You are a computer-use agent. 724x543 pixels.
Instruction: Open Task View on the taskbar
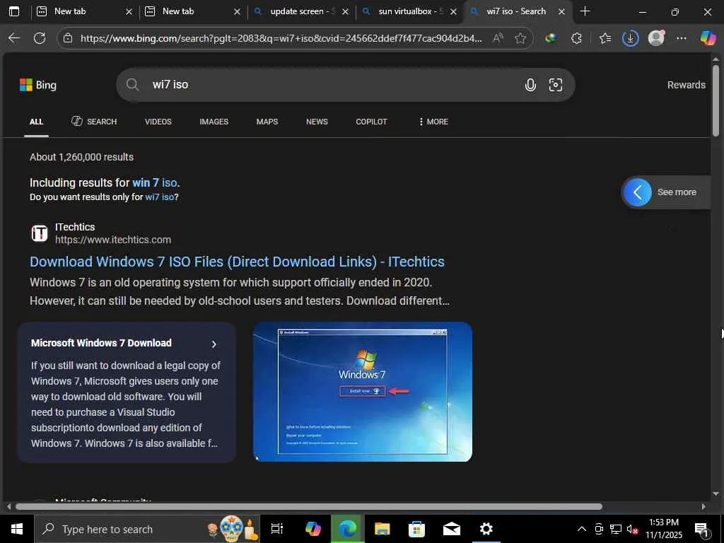point(277,529)
